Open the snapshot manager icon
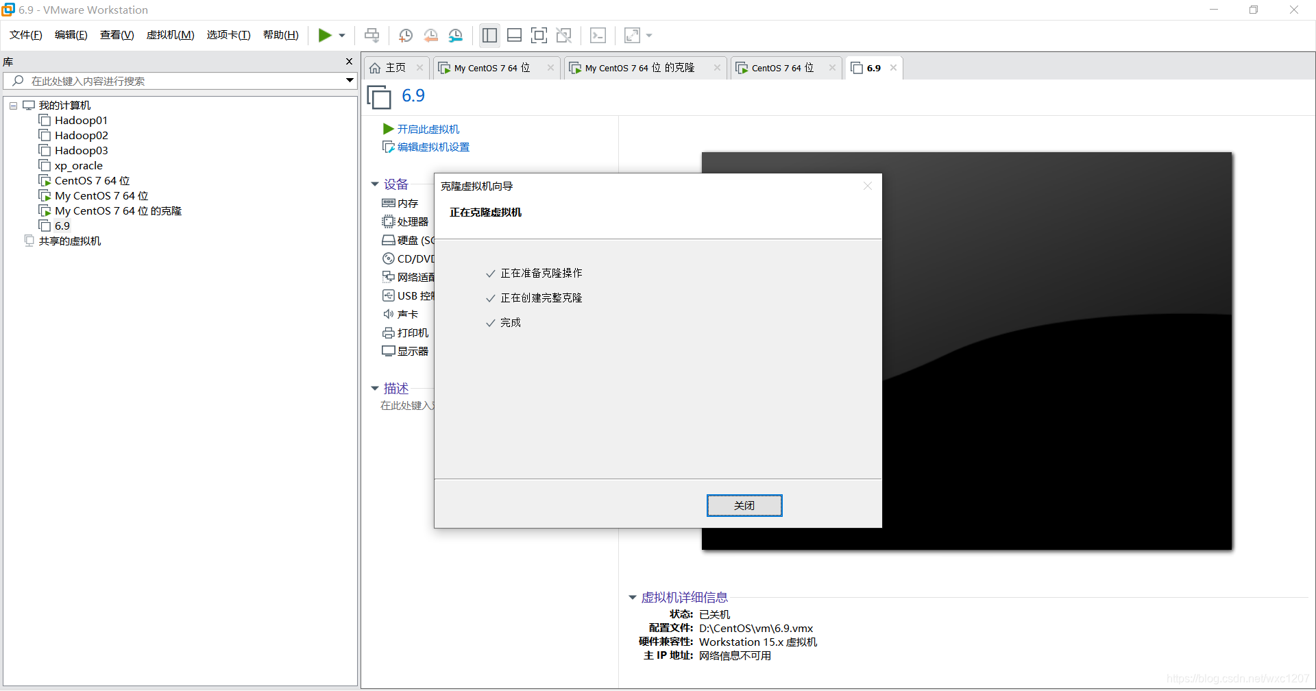 click(456, 36)
